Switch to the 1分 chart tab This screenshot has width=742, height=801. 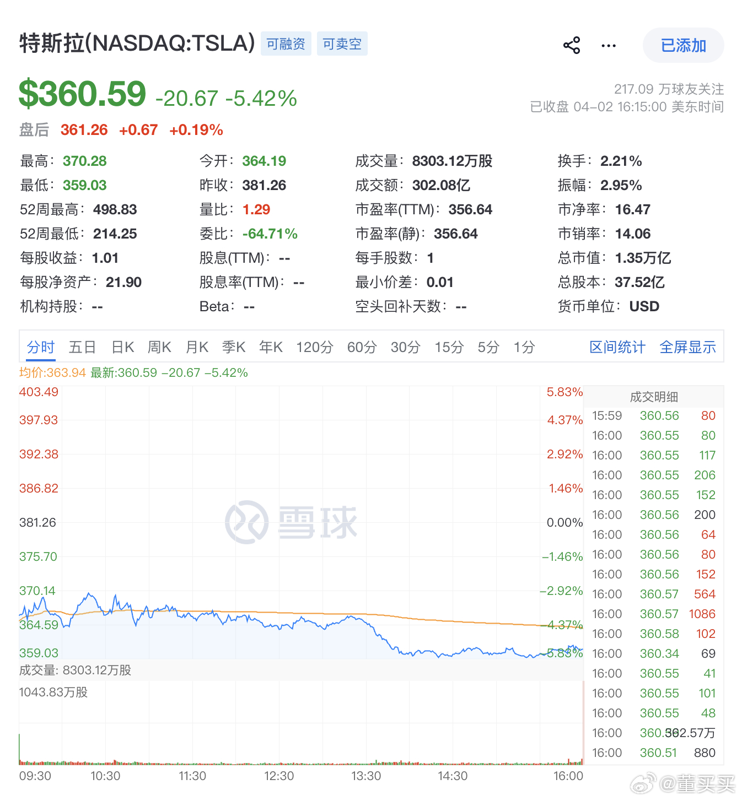524,347
